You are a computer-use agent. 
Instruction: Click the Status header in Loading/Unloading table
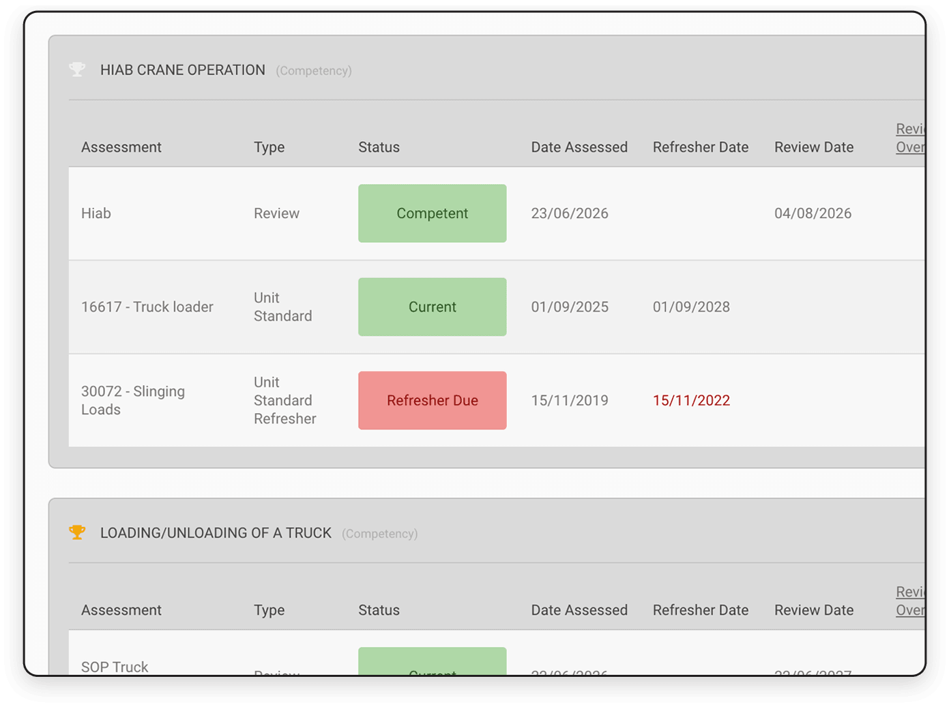379,610
